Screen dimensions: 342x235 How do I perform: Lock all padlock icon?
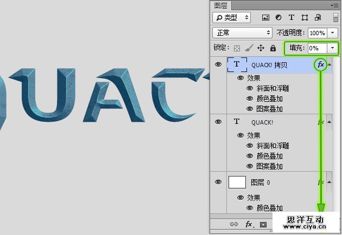click(273, 48)
